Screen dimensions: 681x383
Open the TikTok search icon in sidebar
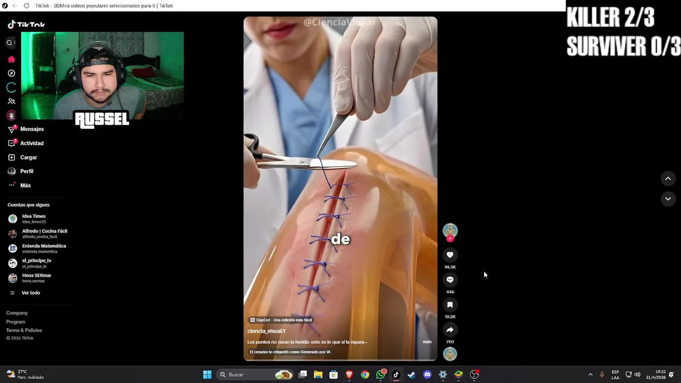[9, 43]
